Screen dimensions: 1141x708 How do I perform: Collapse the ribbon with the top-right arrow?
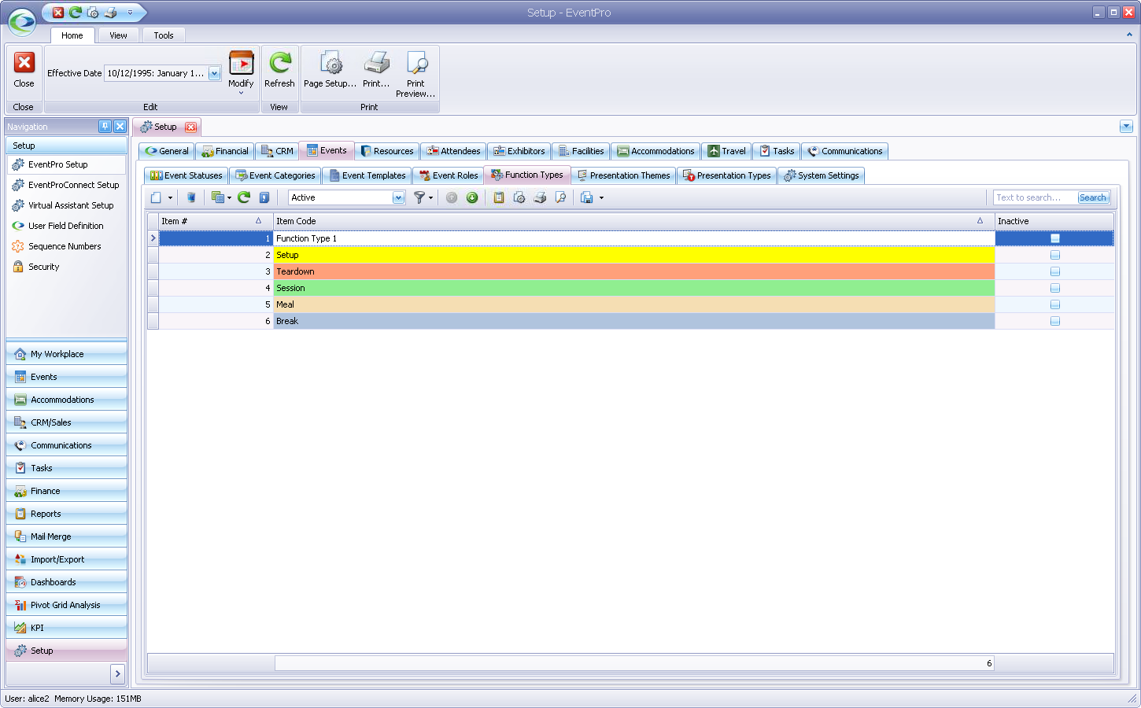click(1129, 35)
